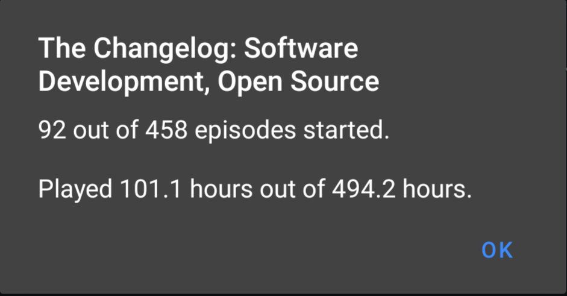
Task: Click the word 'episodes' in the dialog
Action: (245, 131)
